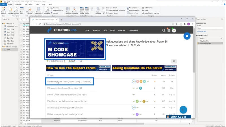Collapse the PROPERTIES section
Screen dimensions: 226x127
(196, 23)
